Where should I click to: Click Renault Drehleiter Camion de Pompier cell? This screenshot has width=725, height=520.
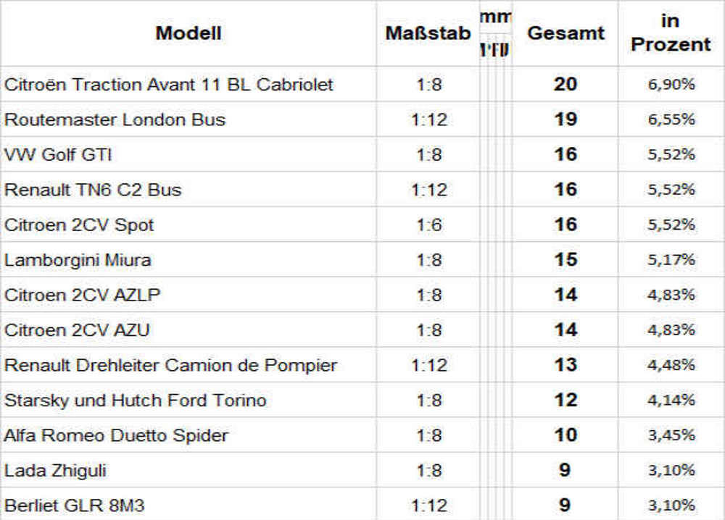point(170,365)
